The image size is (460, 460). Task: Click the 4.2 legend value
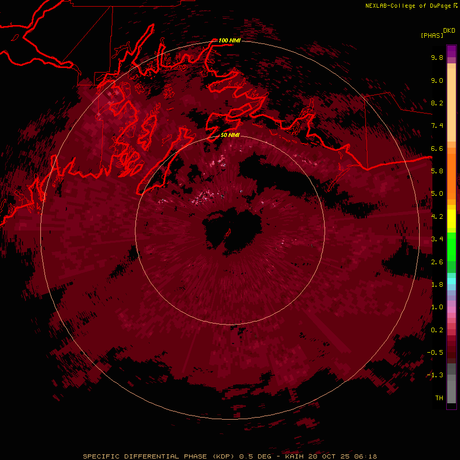(x=437, y=217)
